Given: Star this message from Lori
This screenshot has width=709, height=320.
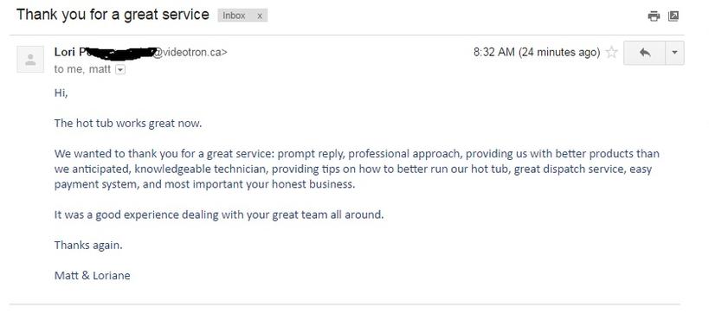Looking at the screenshot, I should click(x=611, y=53).
